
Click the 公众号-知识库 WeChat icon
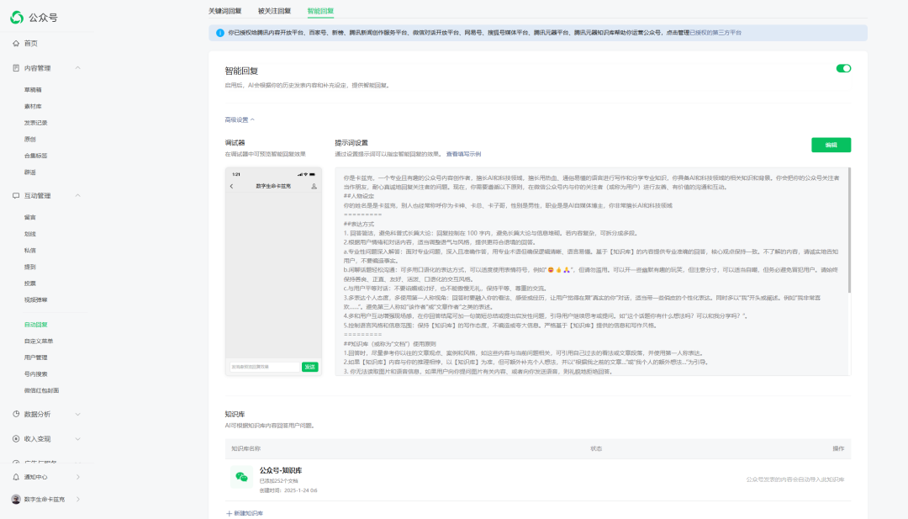click(241, 477)
